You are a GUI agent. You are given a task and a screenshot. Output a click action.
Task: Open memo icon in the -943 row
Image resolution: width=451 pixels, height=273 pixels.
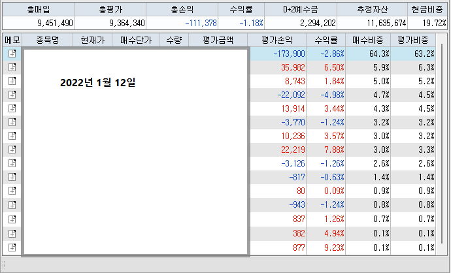tap(12, 204)
